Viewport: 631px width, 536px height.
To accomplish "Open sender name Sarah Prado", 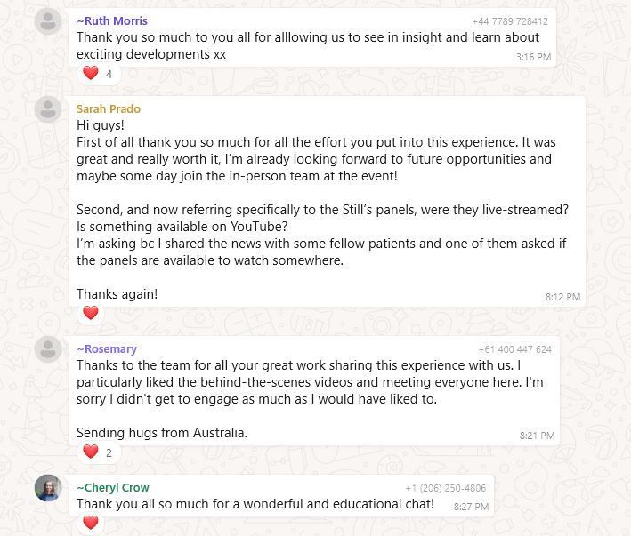I will point(109,109).
